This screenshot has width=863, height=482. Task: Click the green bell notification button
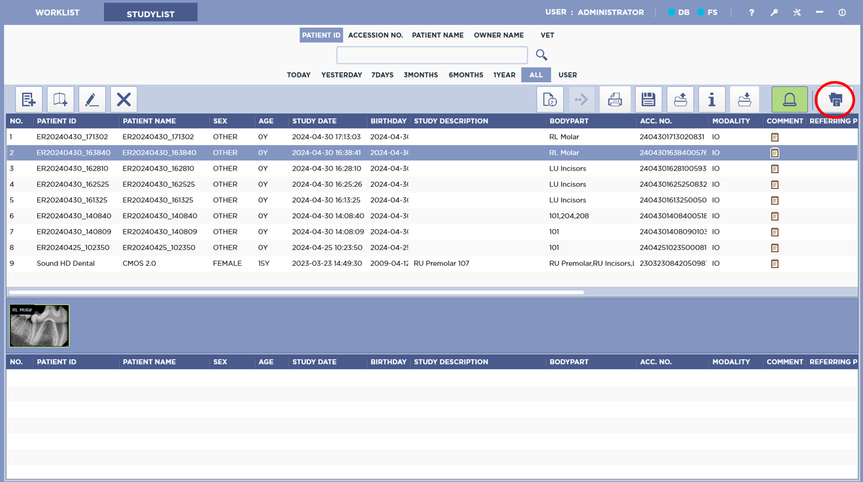789,99
